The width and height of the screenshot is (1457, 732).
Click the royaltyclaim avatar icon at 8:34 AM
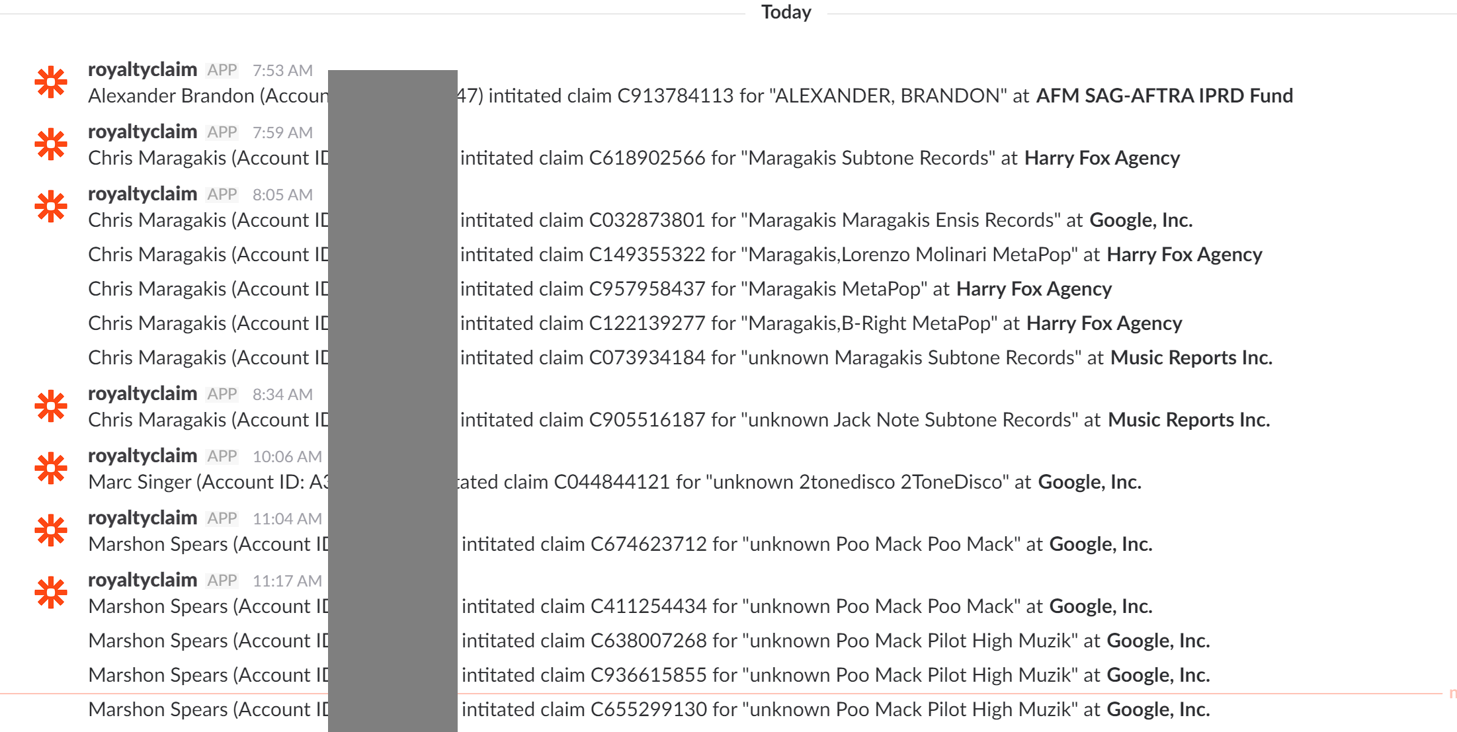[51, 407]
